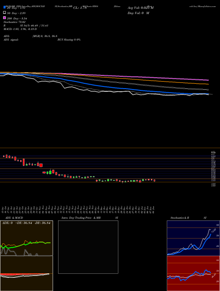Click the magenta 200 Day legend swatch
The image size is (220, 291).
(x=4, y=18)
